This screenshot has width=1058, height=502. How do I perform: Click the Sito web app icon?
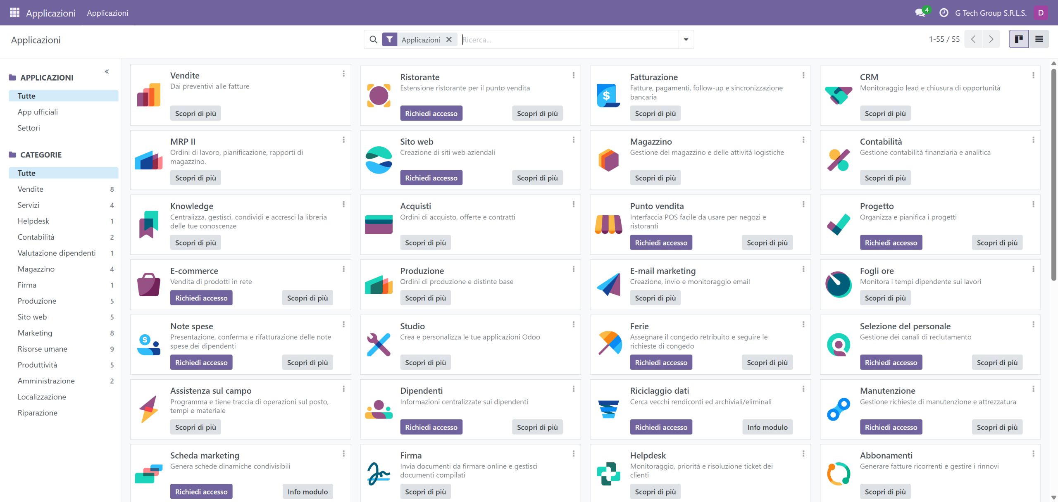[379, 160]
